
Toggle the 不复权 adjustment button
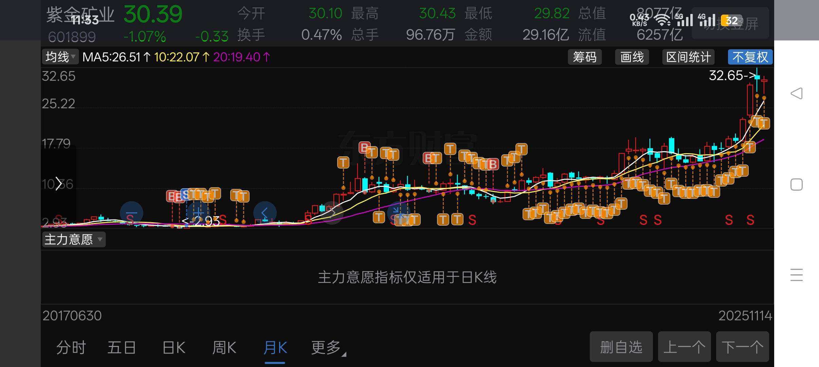pyautogui.click(x=750, y=57)
